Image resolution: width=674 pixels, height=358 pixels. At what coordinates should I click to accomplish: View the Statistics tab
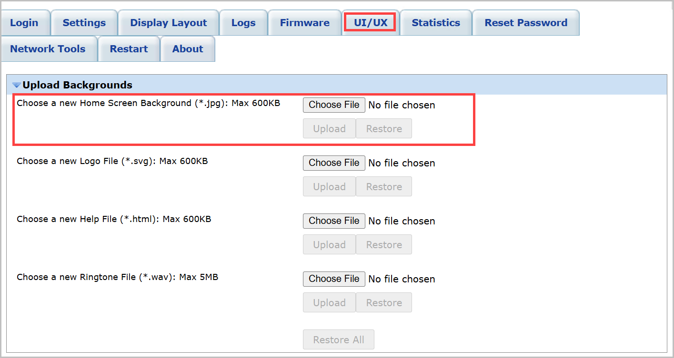click(436, 23)
